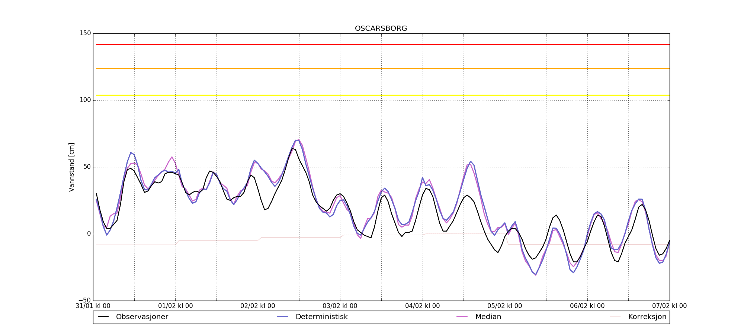Click the Korreksjon legend label

coord(647,317)
